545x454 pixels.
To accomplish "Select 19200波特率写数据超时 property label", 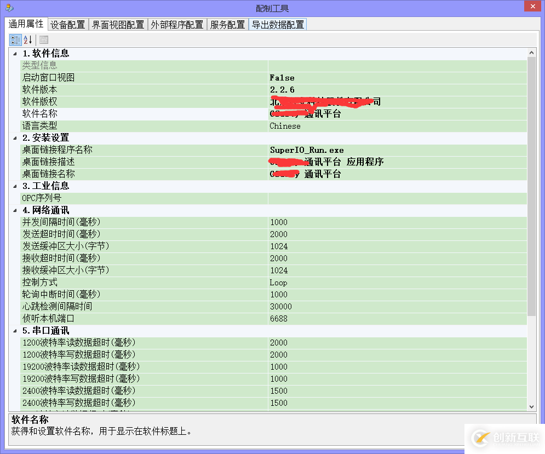I will tap(81, 379).
